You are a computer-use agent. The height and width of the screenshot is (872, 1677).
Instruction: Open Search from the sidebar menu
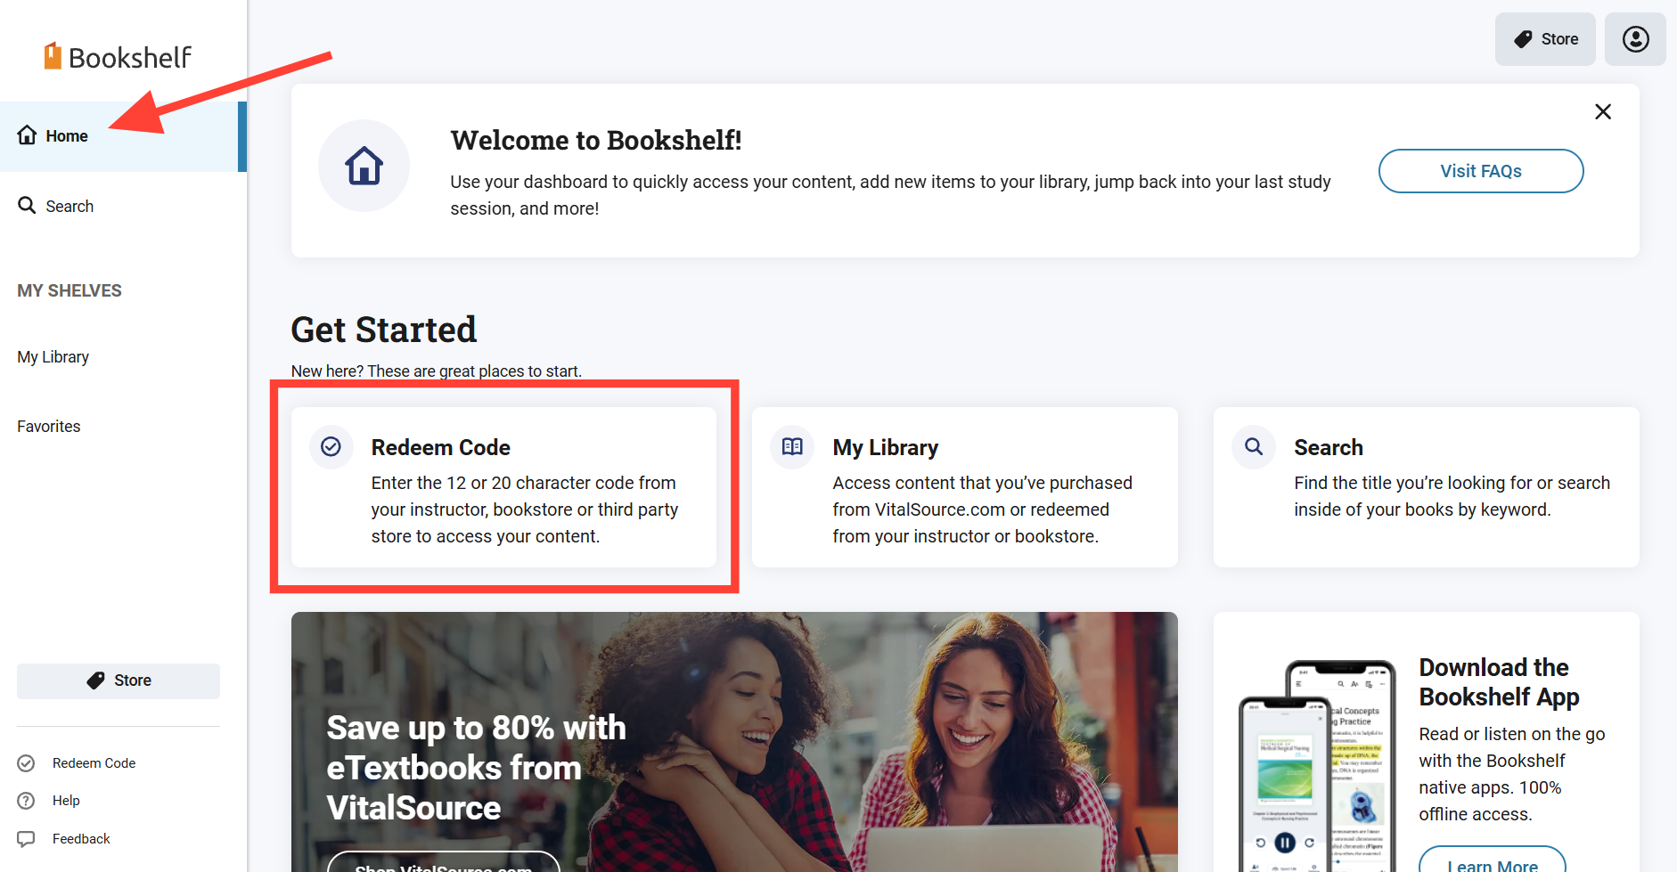coord(69,207)
